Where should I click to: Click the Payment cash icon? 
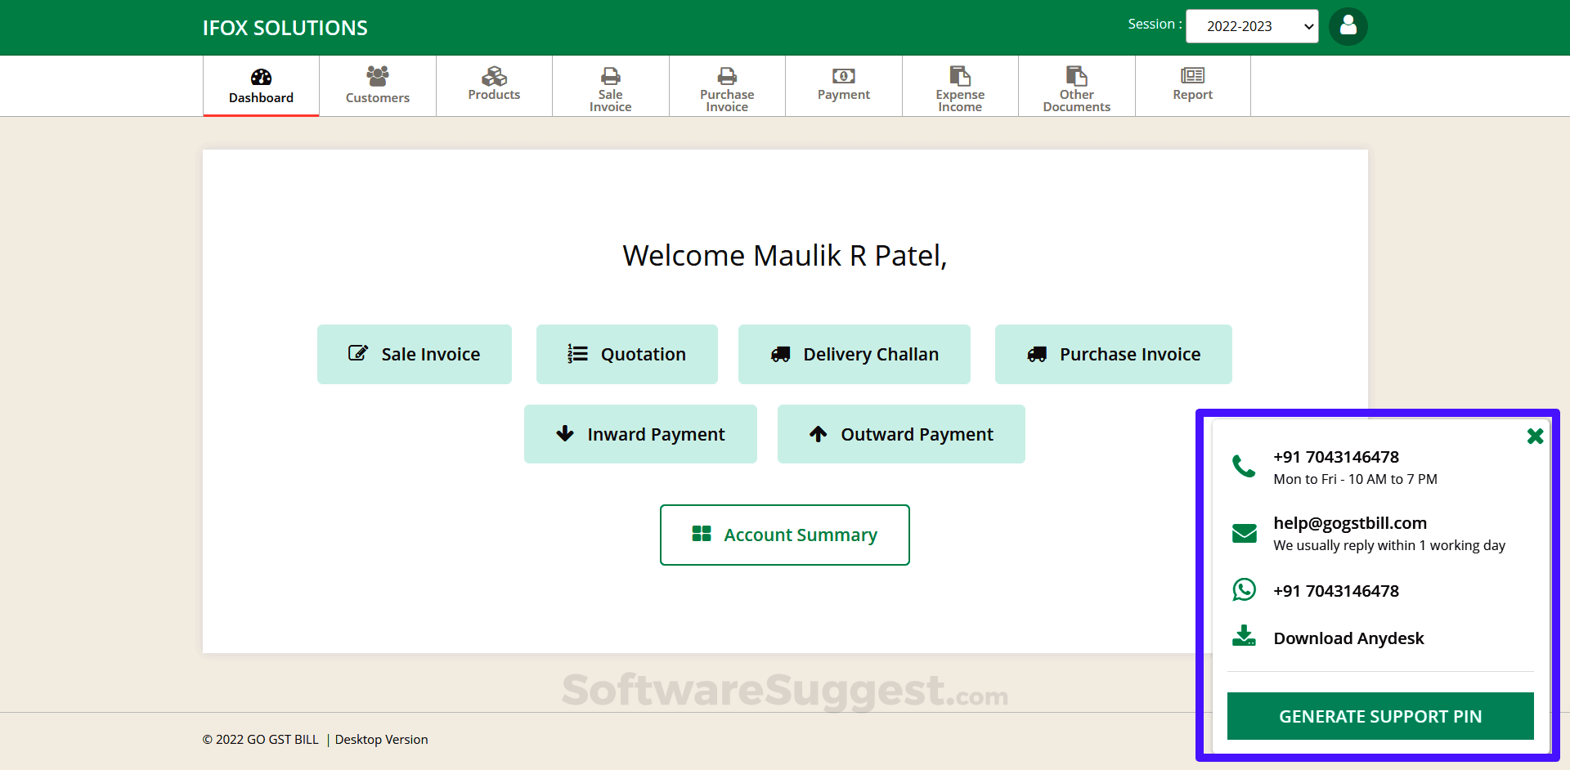[x=843, y=77]
